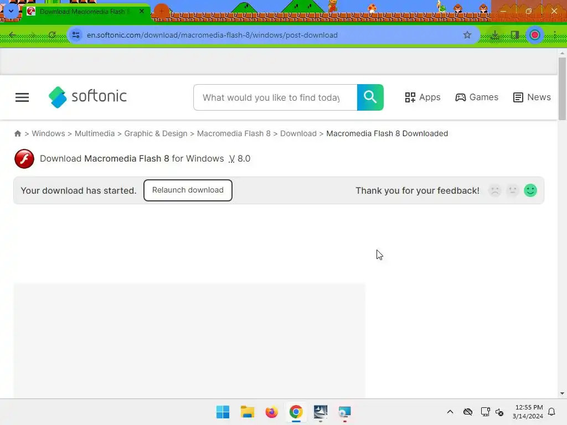The image size is (567, 425).
Task: Click the page vertical scrollbar thumb
Action: (x=562, y=89)
